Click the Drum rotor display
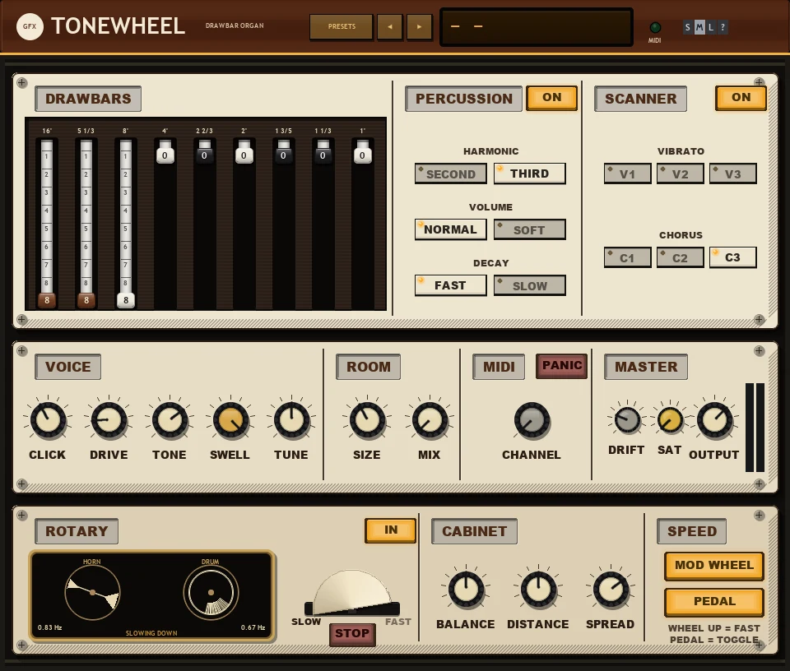790x671 pixels. coord(211,593)
